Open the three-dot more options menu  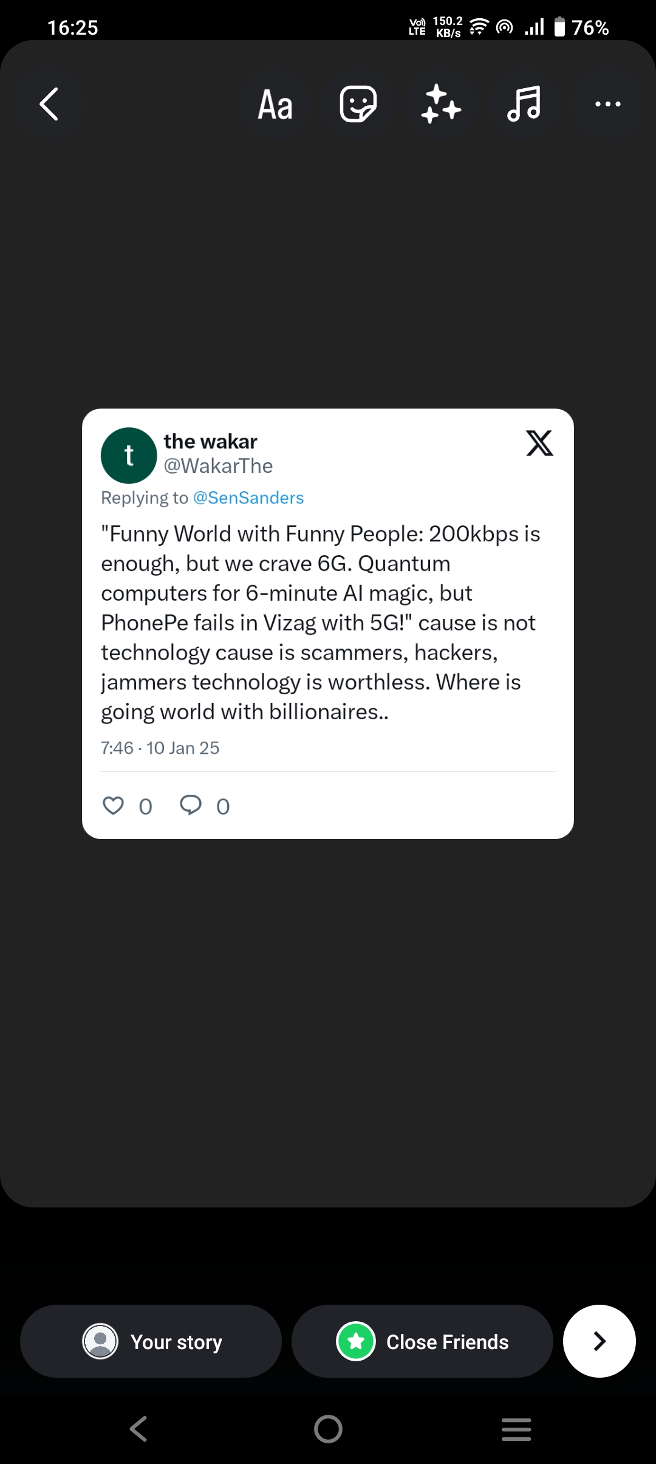pos(607,104)
